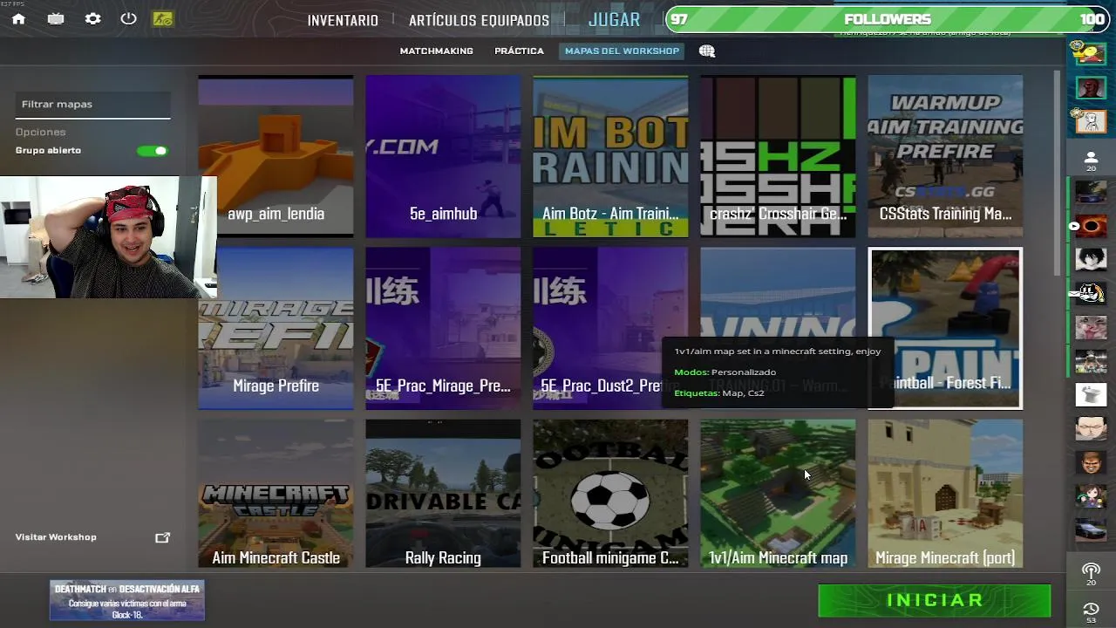Open the INVENTARIO menu
The height and width of the screenshot is (628, 1116).
pyautogui.click(x=343, y=20)
